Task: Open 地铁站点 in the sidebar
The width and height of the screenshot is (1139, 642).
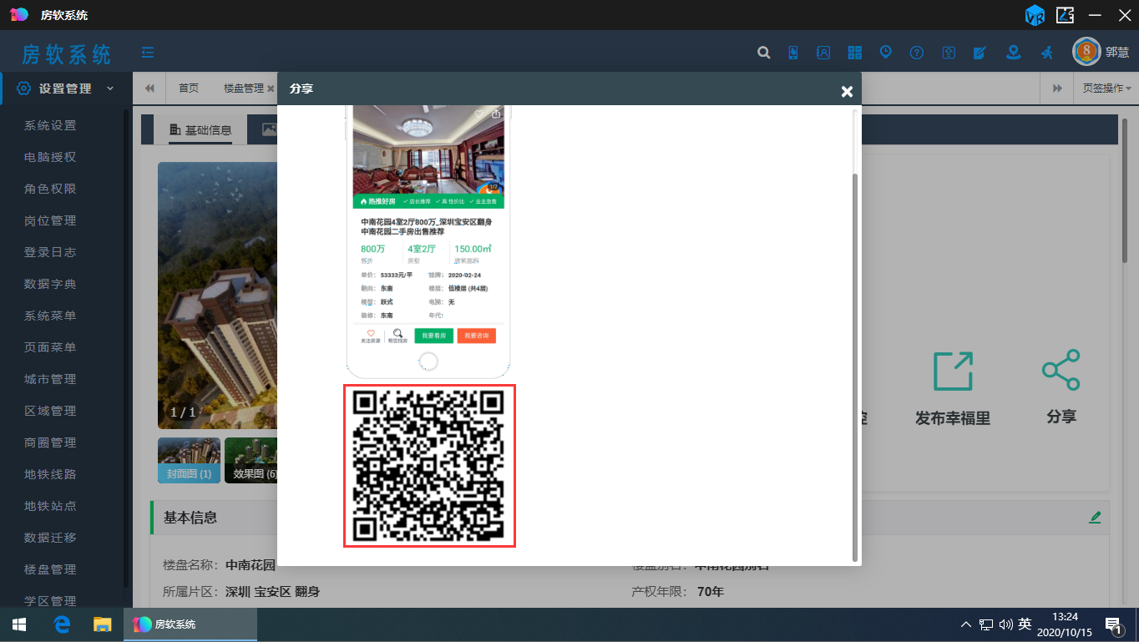Action: [50, 506]
